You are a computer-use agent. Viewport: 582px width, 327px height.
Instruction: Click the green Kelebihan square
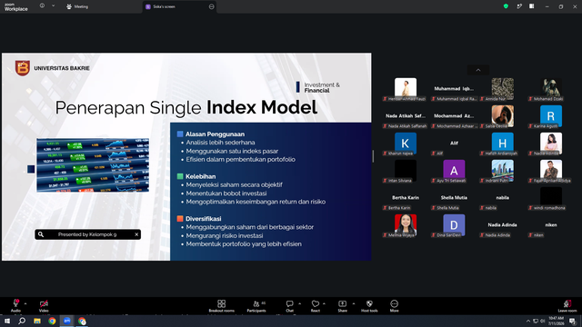[x=180, y=176]
